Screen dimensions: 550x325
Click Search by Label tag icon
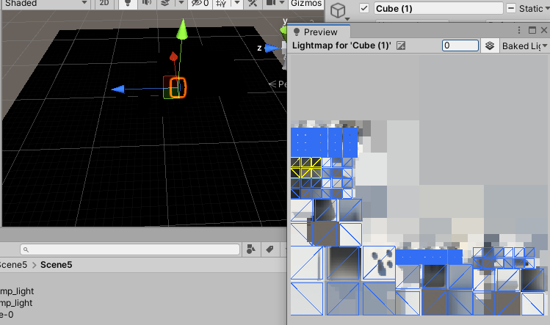(269, 249)
